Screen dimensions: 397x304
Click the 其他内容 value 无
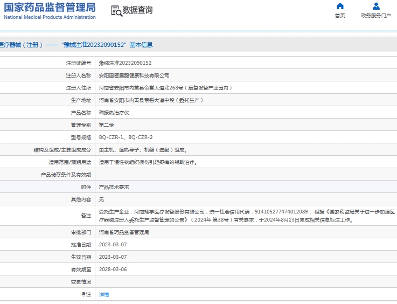(x=101, y=199)
